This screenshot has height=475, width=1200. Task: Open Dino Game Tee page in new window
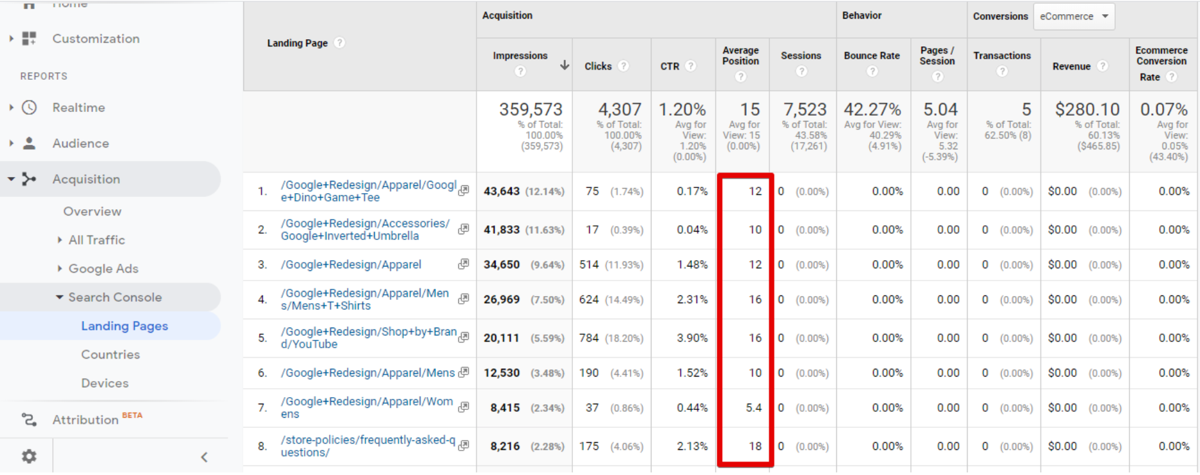[x=464, y=191]
